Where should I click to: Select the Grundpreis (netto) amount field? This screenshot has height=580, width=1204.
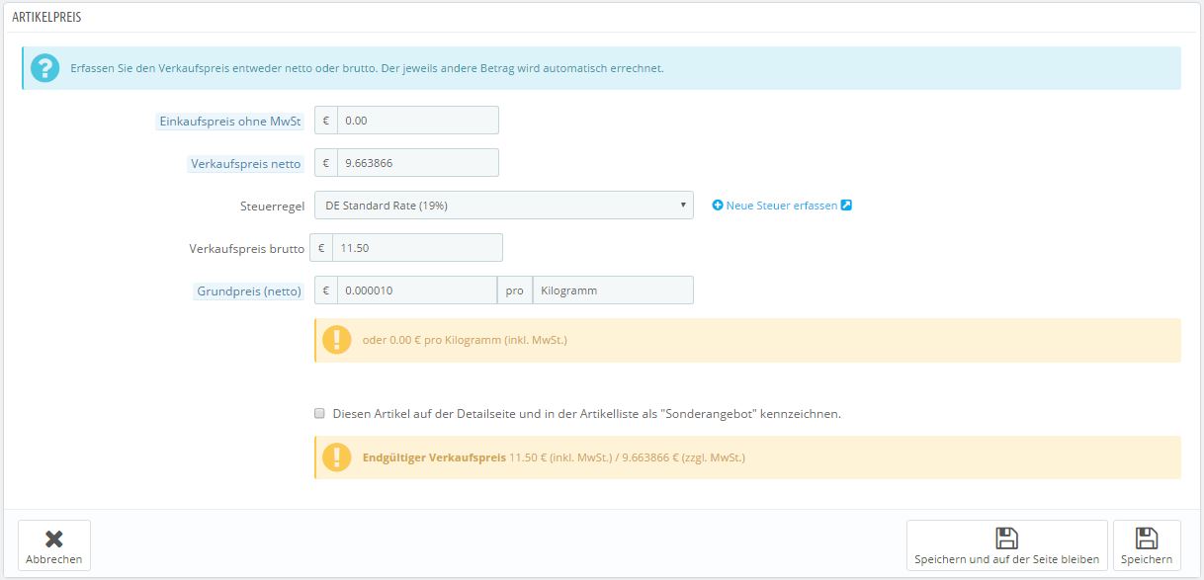(x=416, y=290)
